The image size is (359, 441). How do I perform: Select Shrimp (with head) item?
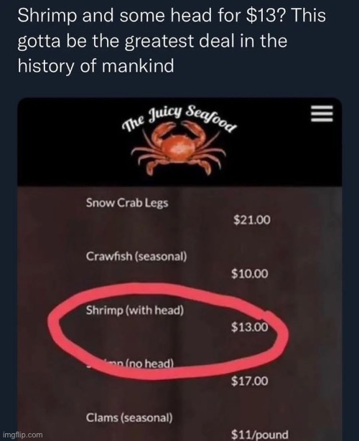135,310
